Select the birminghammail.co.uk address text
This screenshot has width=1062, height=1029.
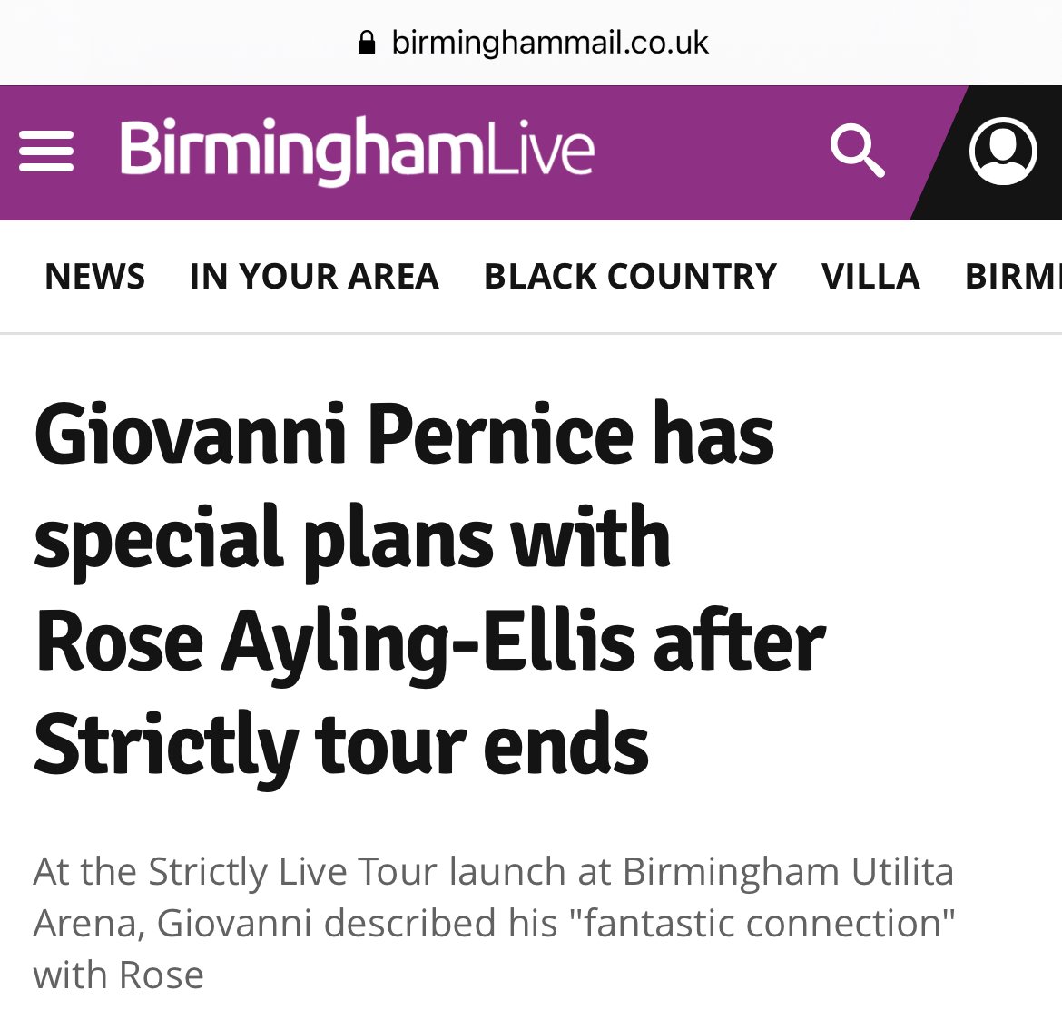click(550, 44)
